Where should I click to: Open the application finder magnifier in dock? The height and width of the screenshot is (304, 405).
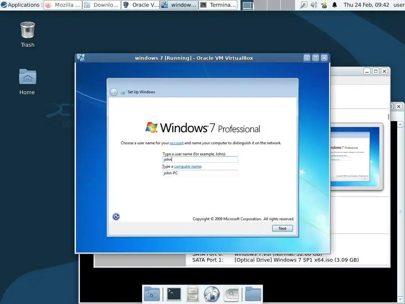point(231,294)
